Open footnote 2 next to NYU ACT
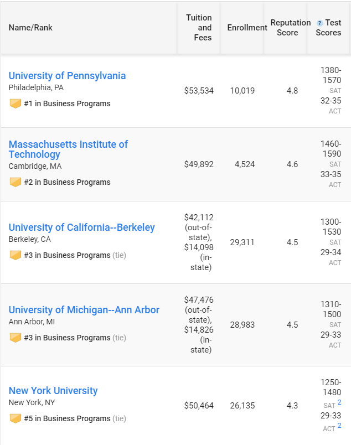 [339, 426]
